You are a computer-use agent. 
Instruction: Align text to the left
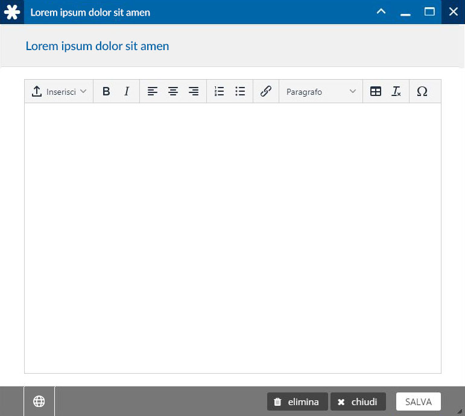coord(153,91)
